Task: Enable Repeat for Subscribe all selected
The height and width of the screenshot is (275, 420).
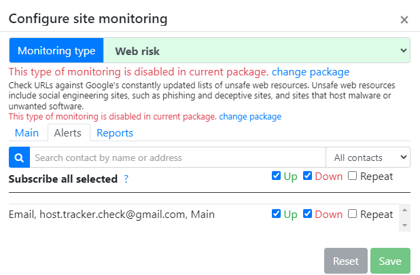Action: [x=352, y=176]
